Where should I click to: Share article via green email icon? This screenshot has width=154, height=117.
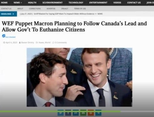(83, 113)
